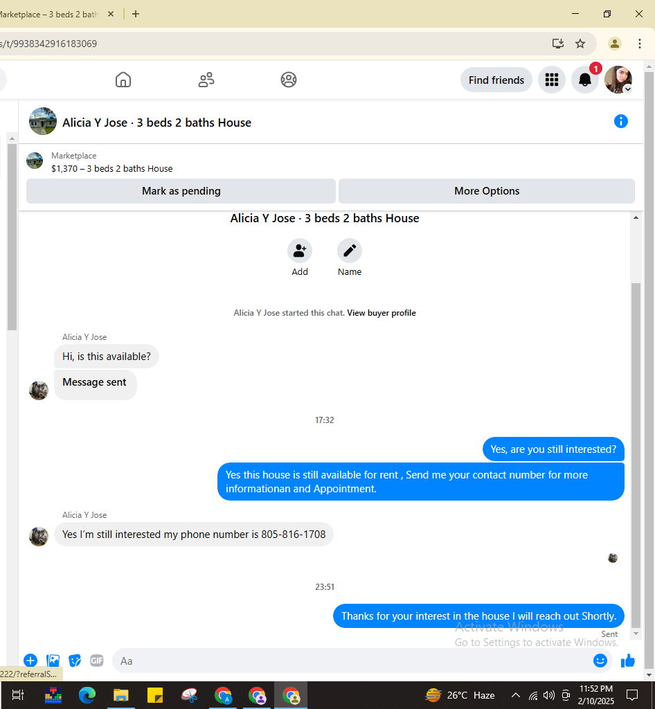Viewport: 655px width, 709px height.
Task: Send a thumbs up like
Action: point(627,661)
